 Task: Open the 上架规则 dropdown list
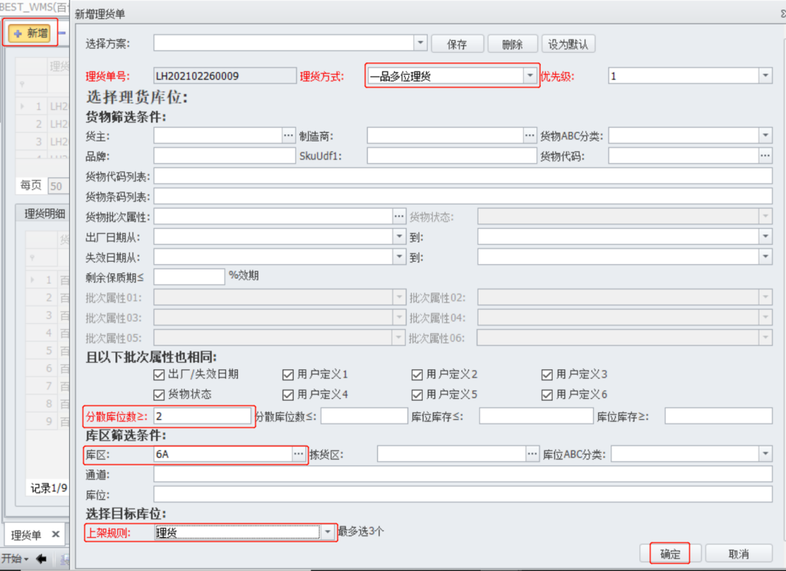click(327, 533)
